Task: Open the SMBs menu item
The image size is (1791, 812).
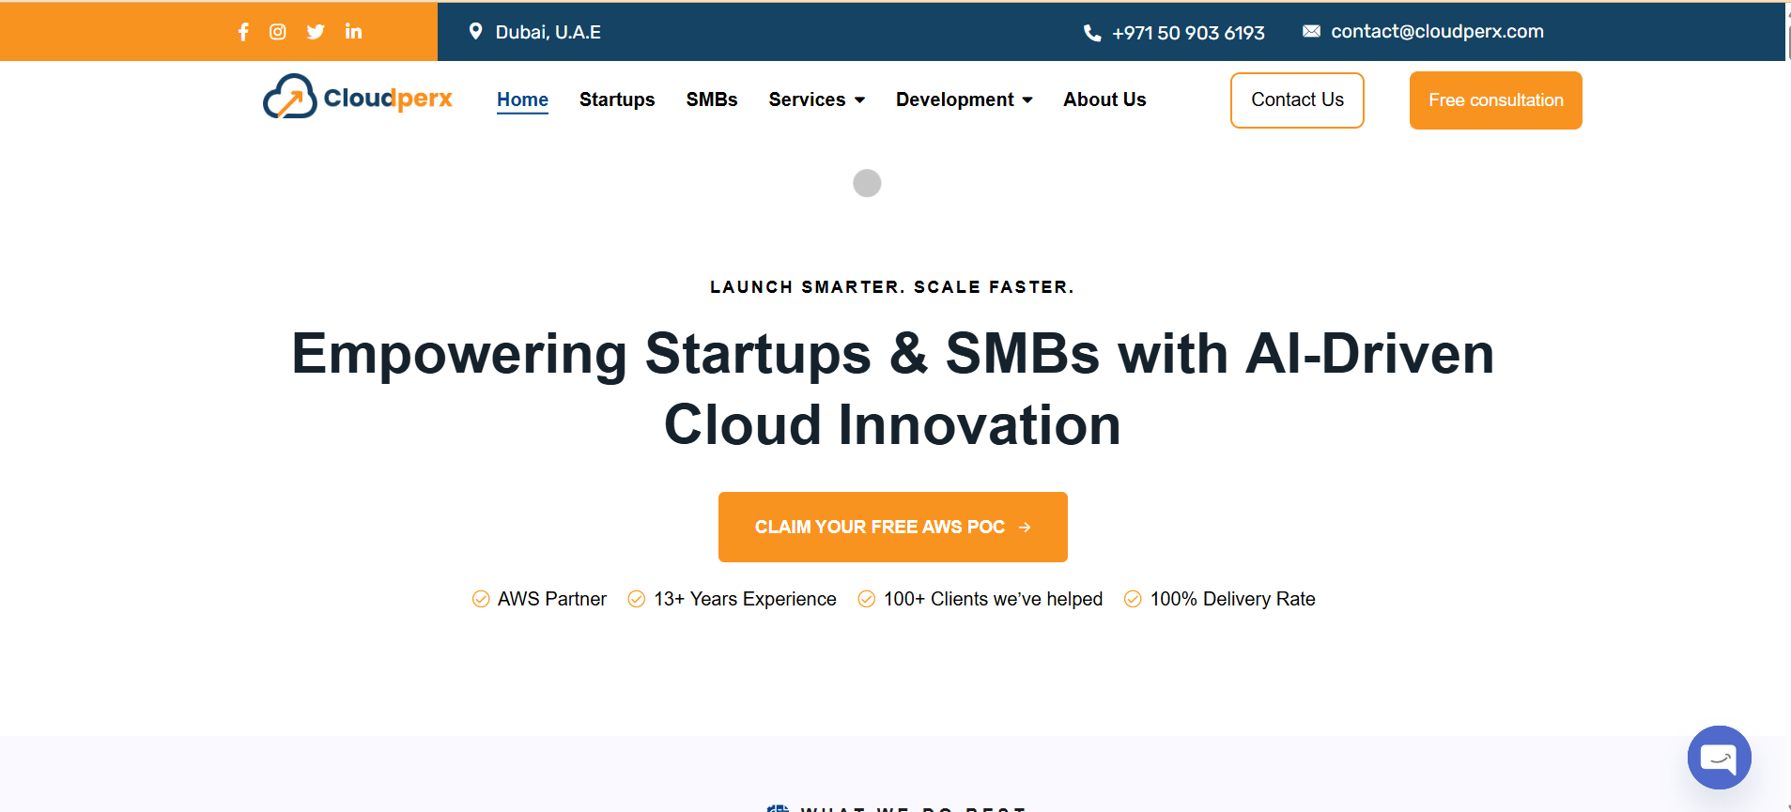Action: (x=712, y=100)
